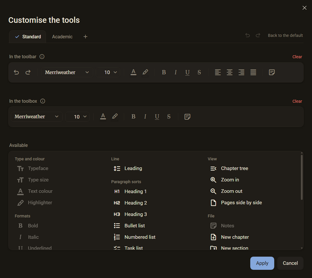Select Zoom in from available tools
The image size is (312, 278).
[225, 180]
